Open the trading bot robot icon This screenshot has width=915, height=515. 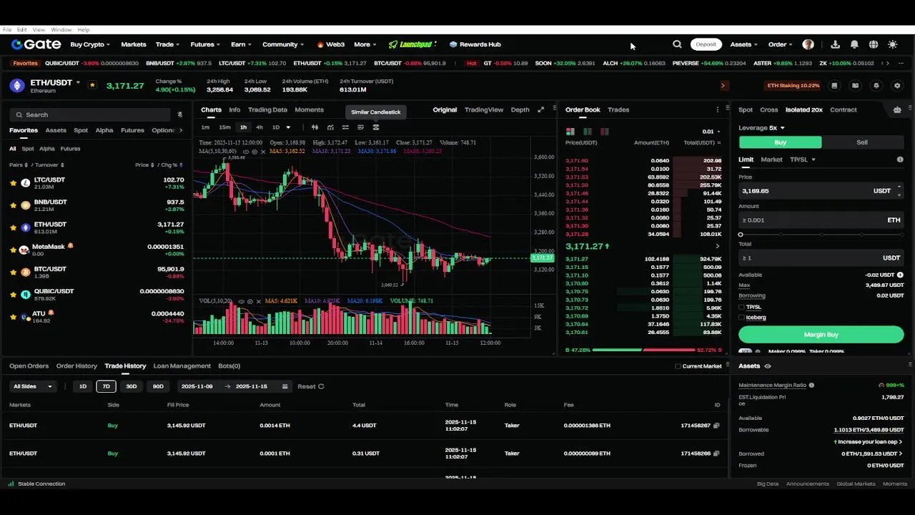(x=897, y=109)
